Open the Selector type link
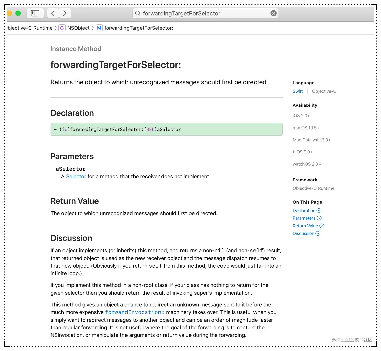This screenshot has width=381, height=351. 76,176
